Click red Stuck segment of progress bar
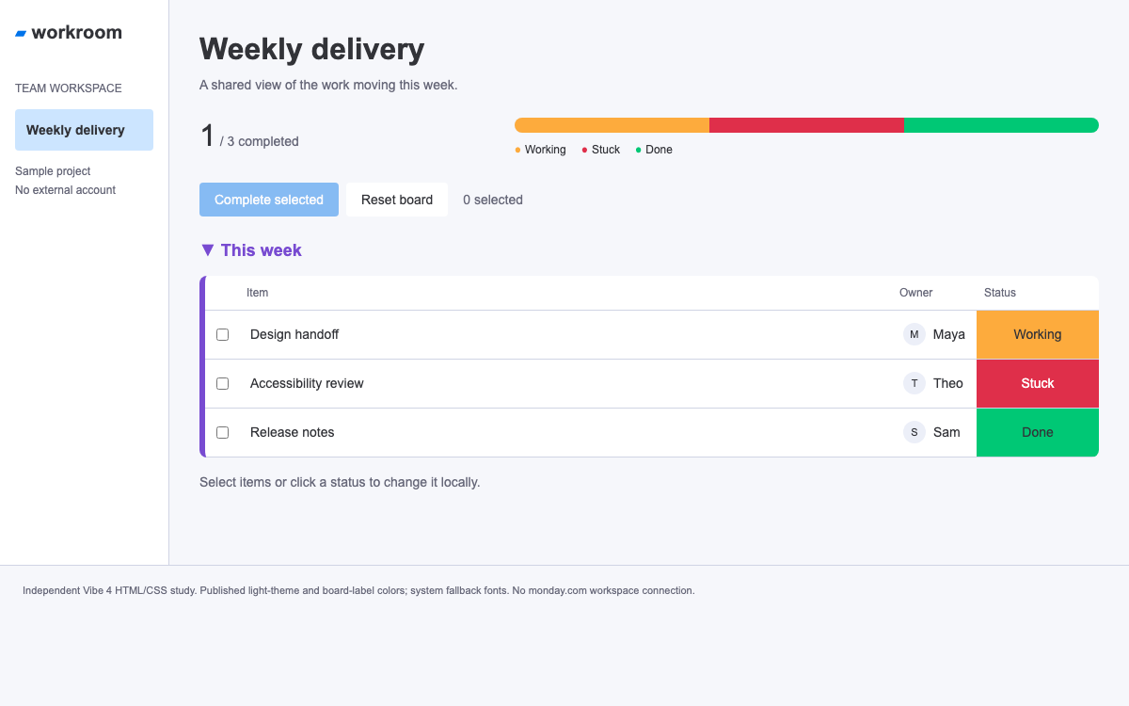This screenshot has height=706, width=1129. coord(806,125)
